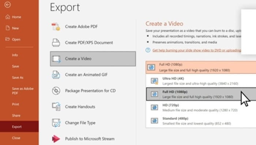This screenshot has height=145, width=256.
Task: Click the Standard (480p) option icon
Action: tap(154, 120)
